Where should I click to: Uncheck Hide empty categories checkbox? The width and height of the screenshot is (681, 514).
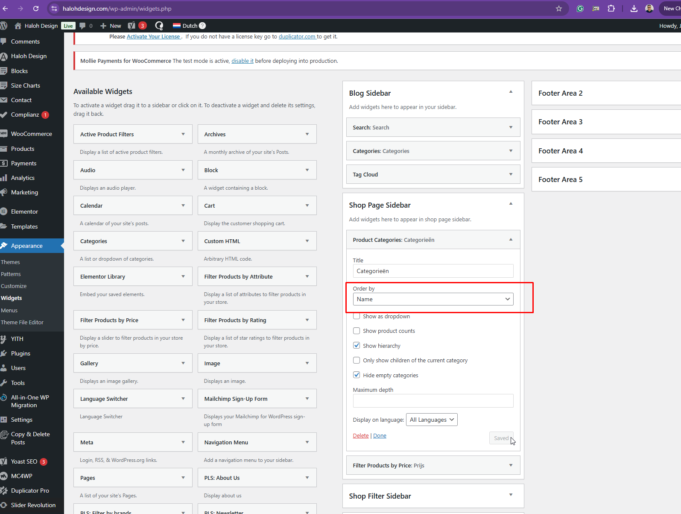pos(357,375)
